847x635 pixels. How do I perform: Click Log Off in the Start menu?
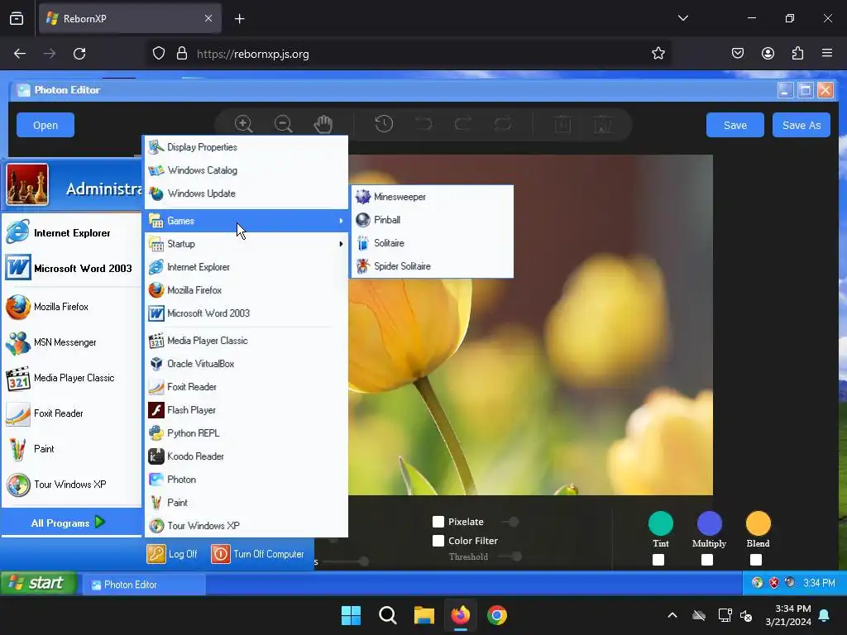[x=172, y=554]
